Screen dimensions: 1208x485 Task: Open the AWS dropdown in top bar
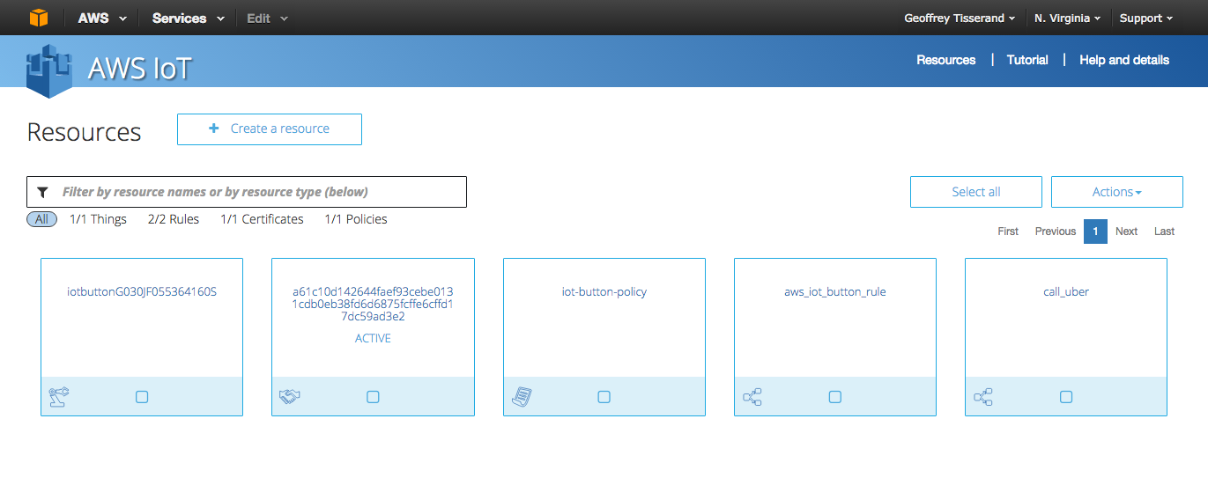(x=102, y=18)
